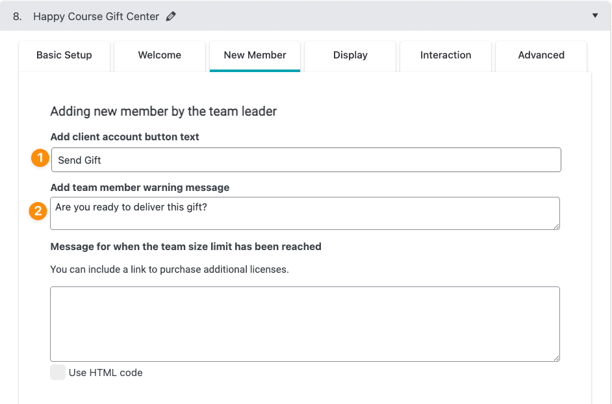
Task: Open the Interaction tab
Action: point(446,55)
